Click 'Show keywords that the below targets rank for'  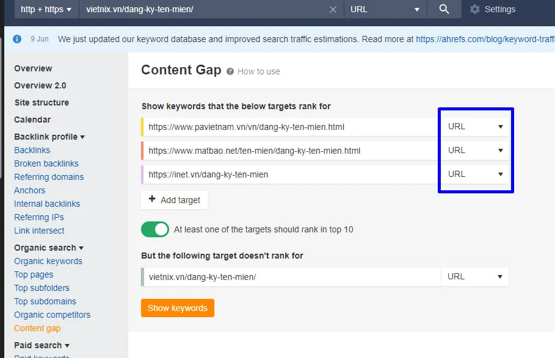(x=236, y=106)
